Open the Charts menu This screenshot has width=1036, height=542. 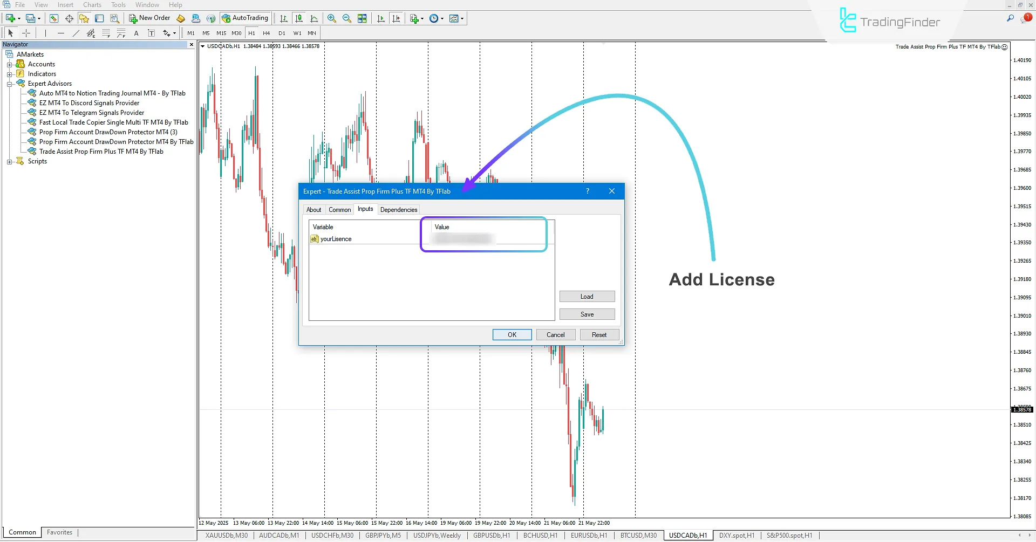[x=92, y=4]
